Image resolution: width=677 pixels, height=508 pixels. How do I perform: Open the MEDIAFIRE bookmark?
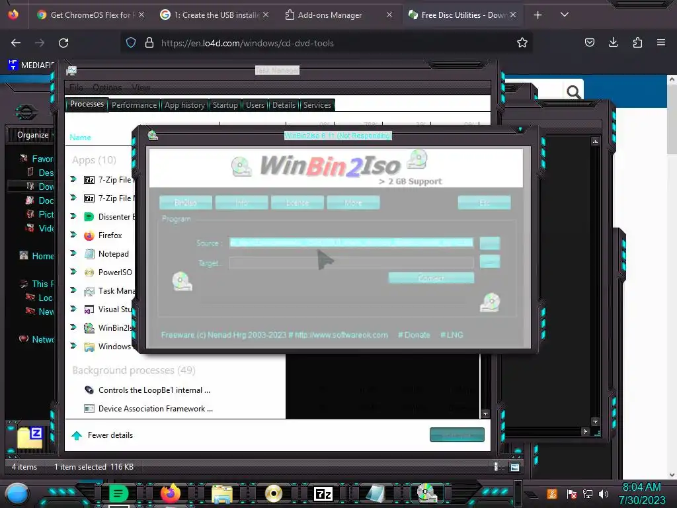pyautogui.click(x=30, y=65)
